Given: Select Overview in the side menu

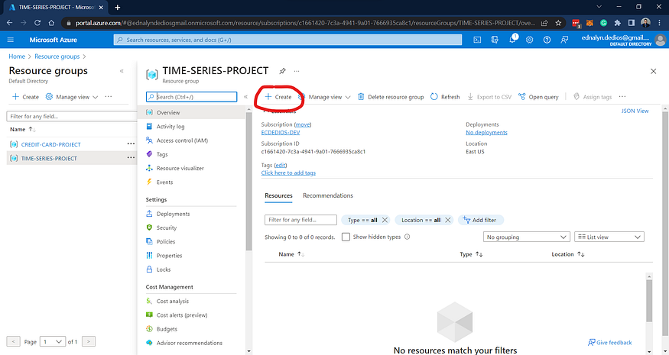Looking at the screenshot, I should click(x=191, y=112).
